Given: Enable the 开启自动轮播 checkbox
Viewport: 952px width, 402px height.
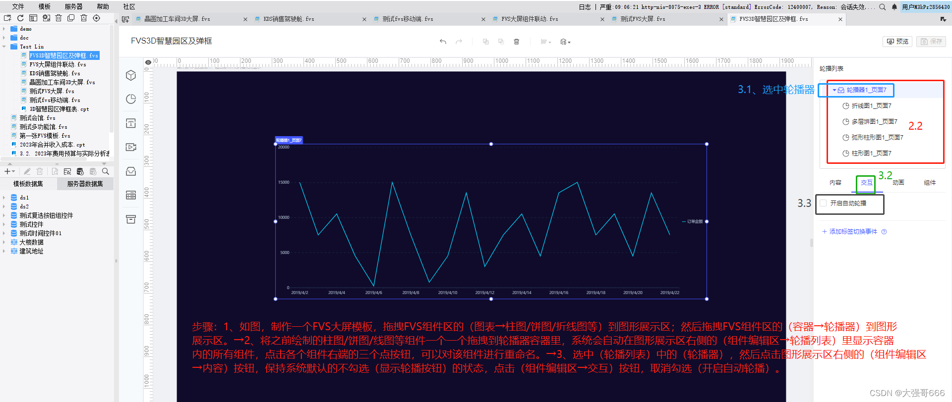Looking at the screenshot, I should coord(823,203).
